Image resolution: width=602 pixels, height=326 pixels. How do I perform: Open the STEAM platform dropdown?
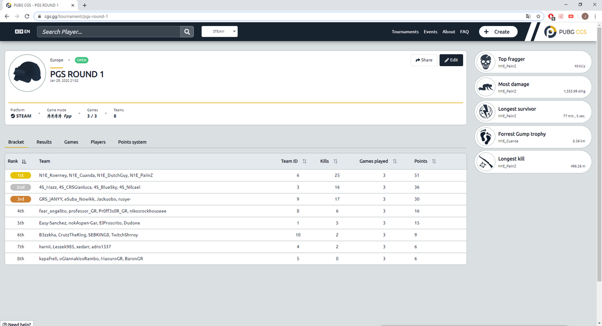coord(219,32)
